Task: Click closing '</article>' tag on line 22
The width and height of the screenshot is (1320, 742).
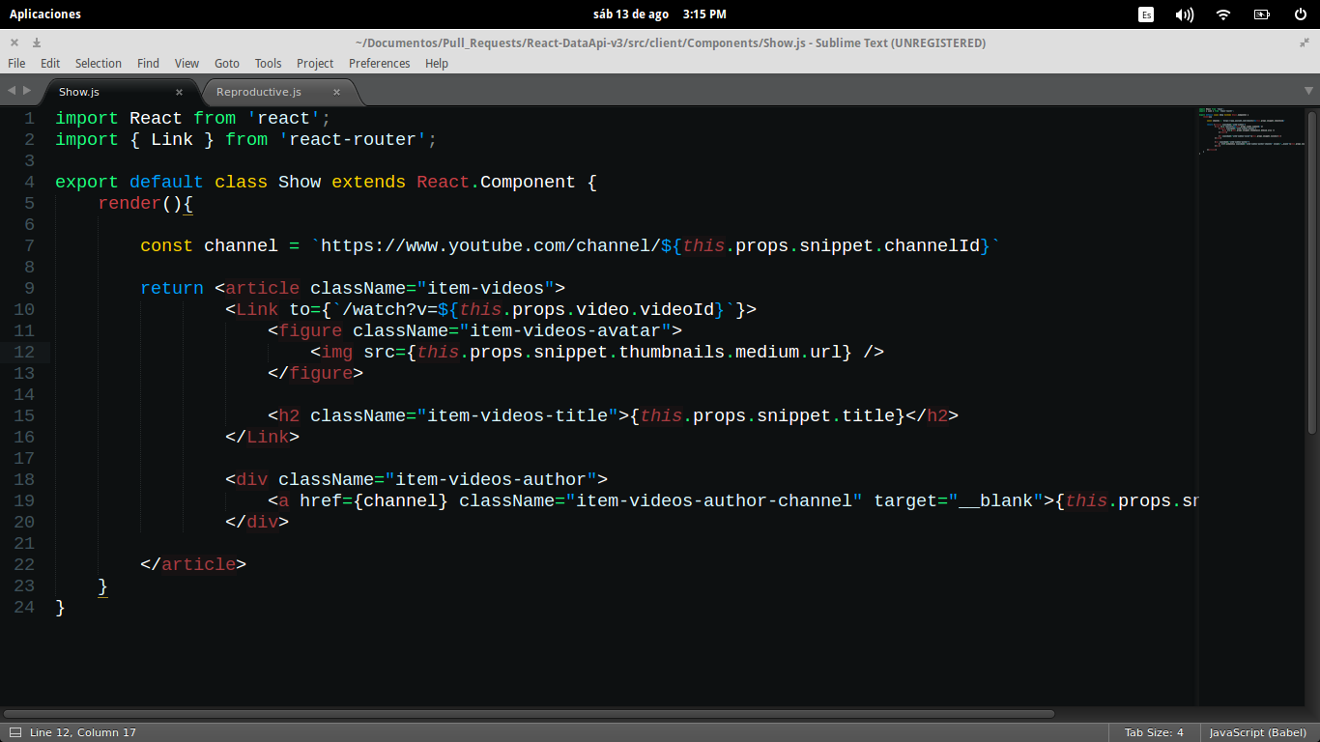Action: pos(193,564)
